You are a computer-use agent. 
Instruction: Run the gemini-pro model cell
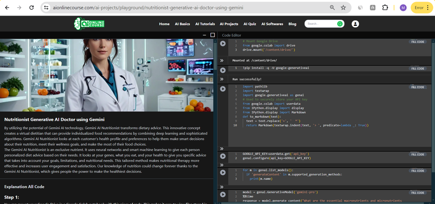[223, 194]
